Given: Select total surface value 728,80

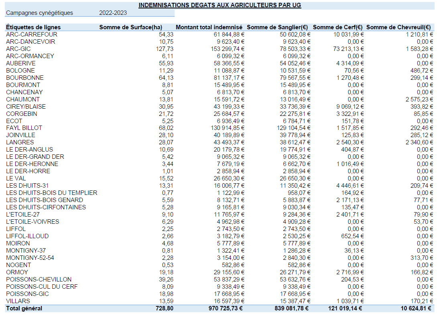Looking at the screenshot, I should (x=165, y=309).
